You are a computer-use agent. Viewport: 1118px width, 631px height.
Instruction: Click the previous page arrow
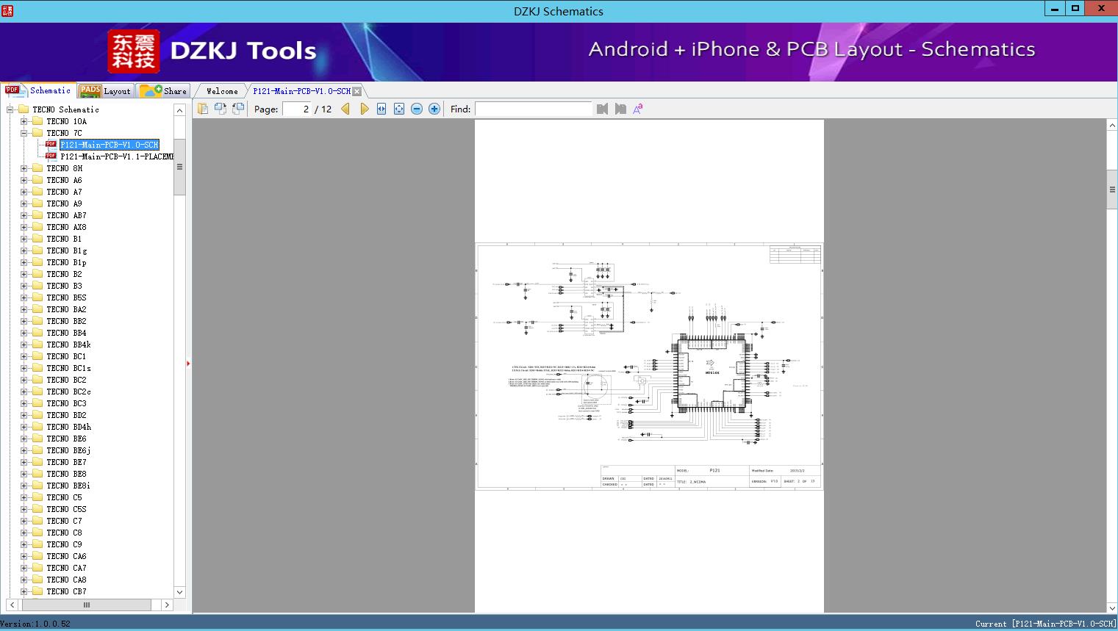(x=345, y=108)
